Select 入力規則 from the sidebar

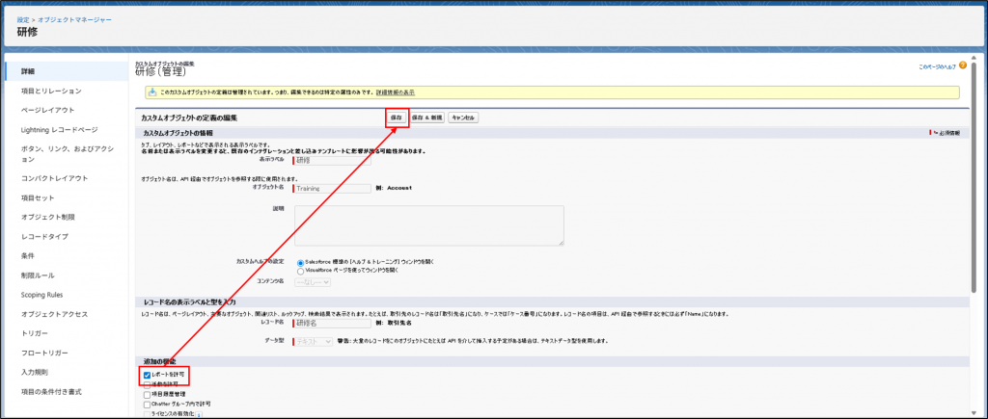(x=40, y=372)
